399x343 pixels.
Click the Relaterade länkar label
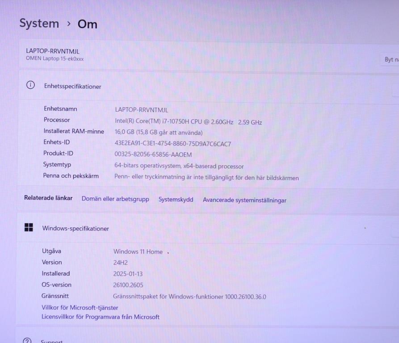[48, 198]
